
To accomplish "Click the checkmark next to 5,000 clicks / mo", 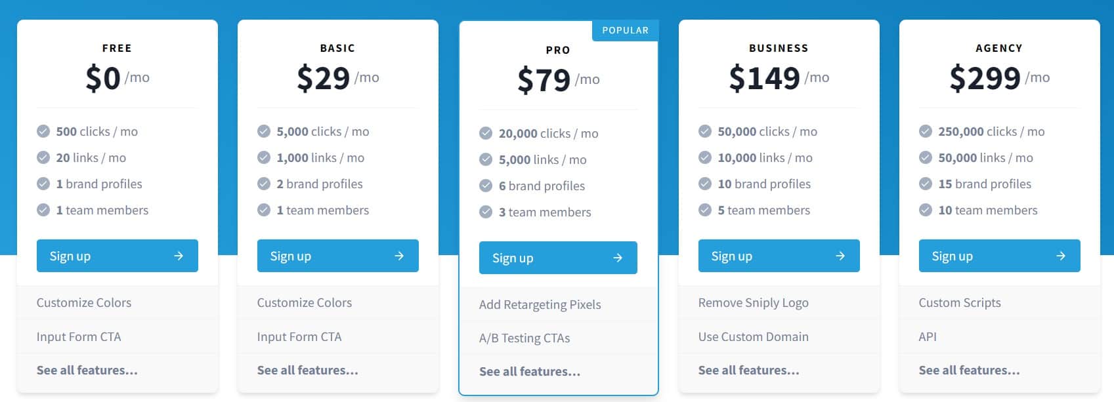I will (x=264, y=131).
